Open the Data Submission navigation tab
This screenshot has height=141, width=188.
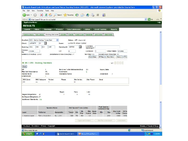(x=74, y=30)
